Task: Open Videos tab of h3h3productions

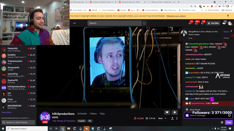Action: [x=93, y=114]
